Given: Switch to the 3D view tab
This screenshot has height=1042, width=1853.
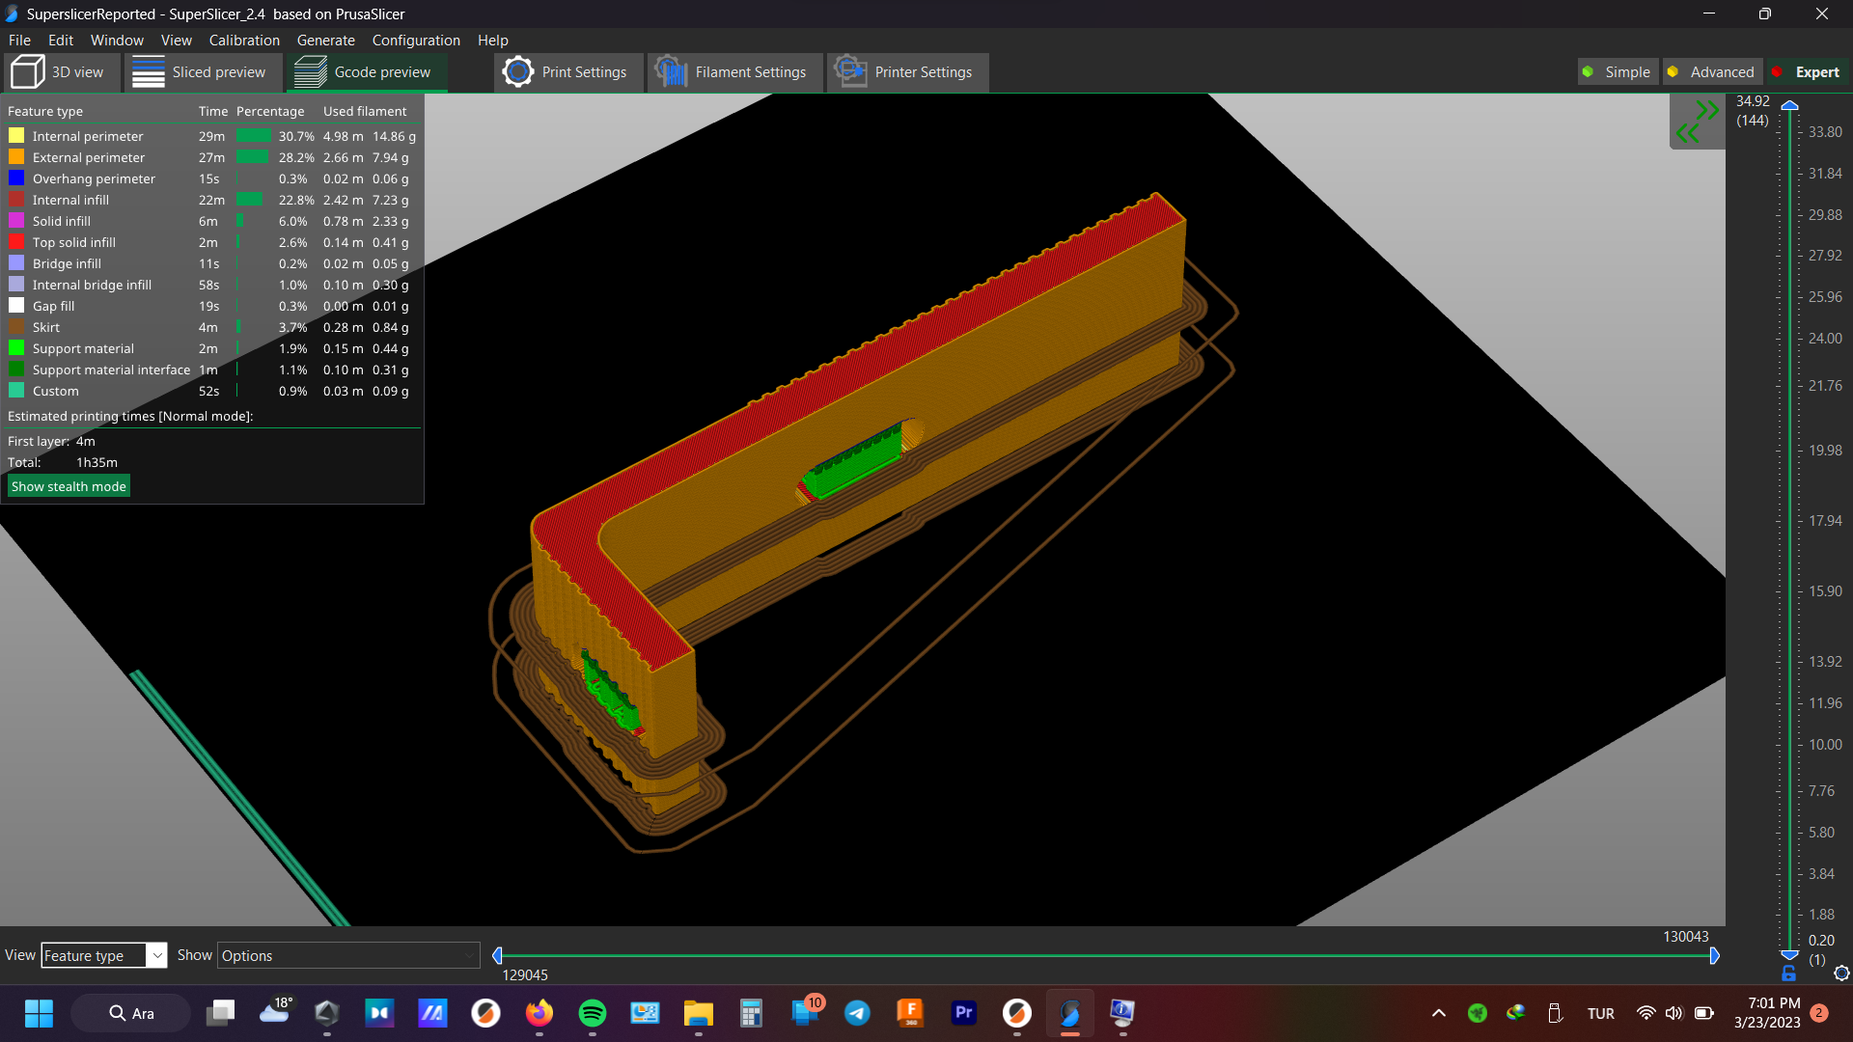Looking at the screenshot, I should point(60,72).
